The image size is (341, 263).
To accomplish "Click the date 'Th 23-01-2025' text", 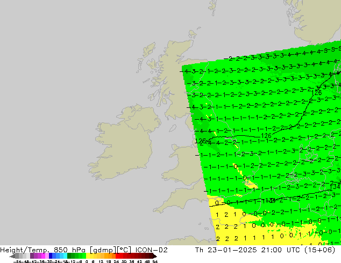I will (226, 250).
